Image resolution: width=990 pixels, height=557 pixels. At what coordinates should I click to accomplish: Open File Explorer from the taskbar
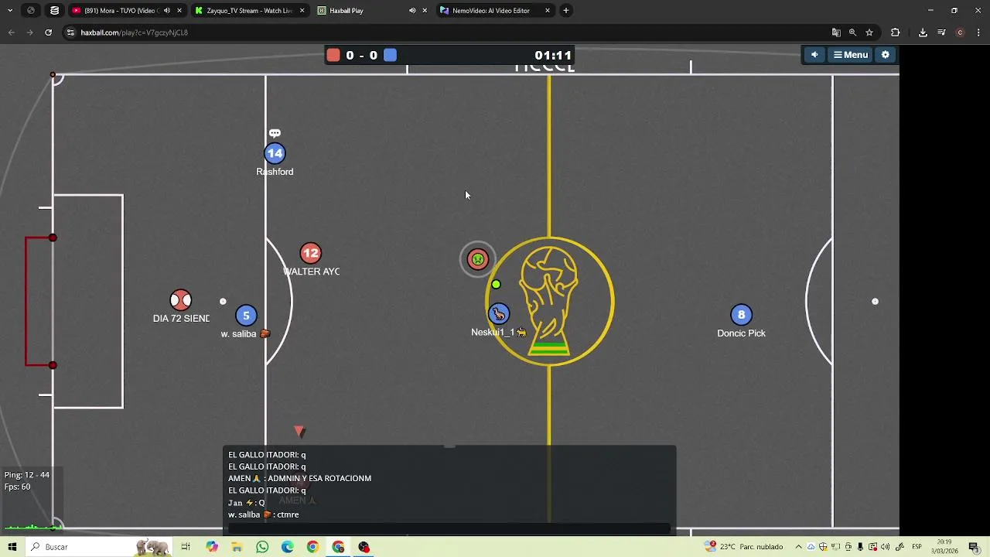point(237,547)
